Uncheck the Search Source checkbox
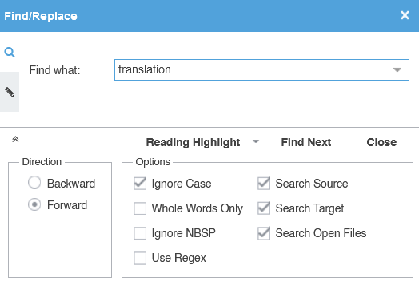 [x=264, y=184]
